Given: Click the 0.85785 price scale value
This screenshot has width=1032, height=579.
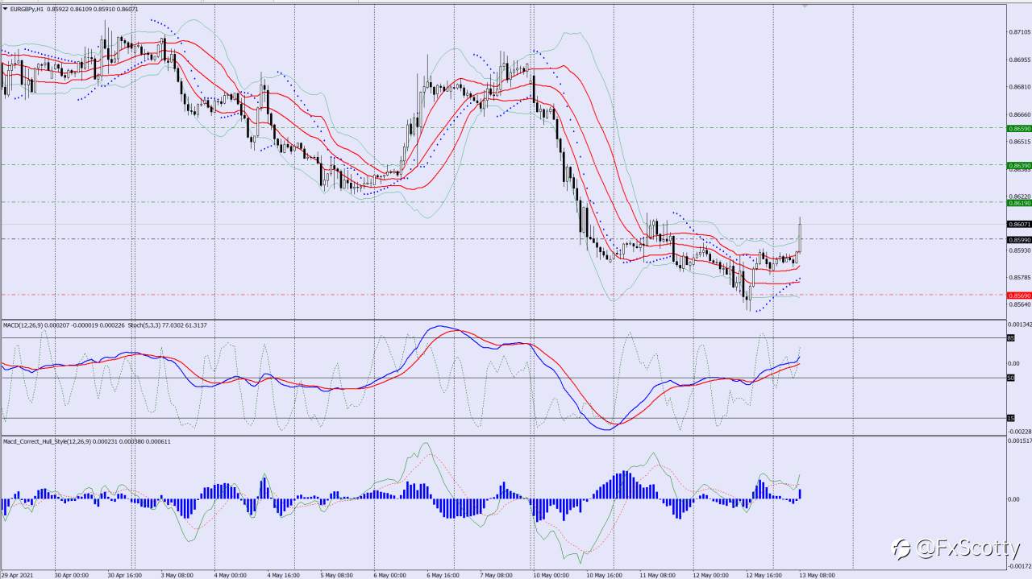Looking at the screenshot, I should (1019, 278).
